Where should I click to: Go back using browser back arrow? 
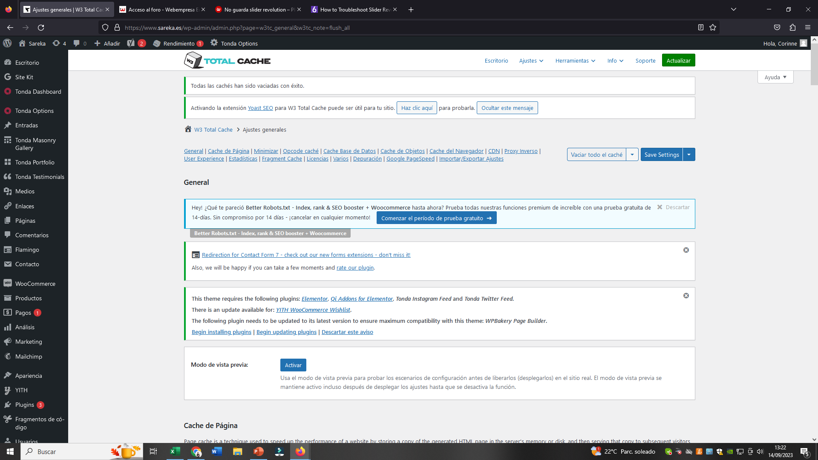click(10, 28)
